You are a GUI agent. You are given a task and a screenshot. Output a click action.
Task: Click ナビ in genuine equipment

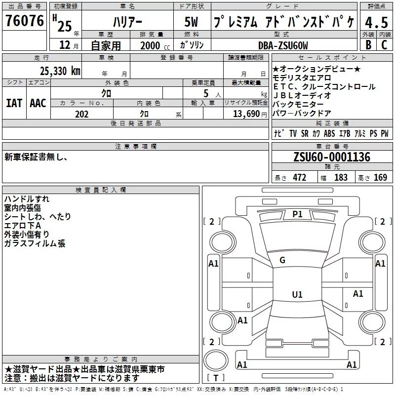coord(279,133)
